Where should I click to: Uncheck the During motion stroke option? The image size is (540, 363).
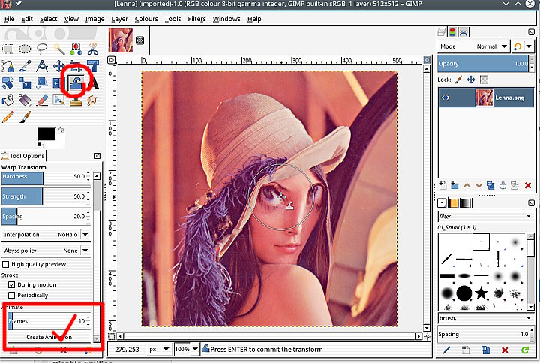12,284
